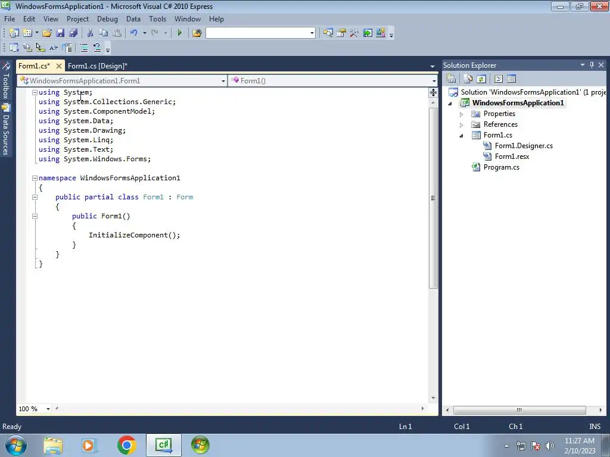This screenshot has height=457, width=610.
Task: Click the New Project toolbar icon
Action: point(14,33)
